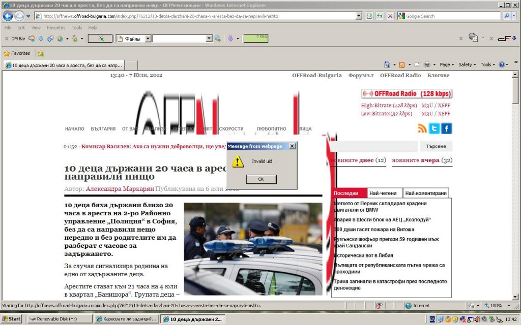Select the 10 деца държани tab

point(64,66)
